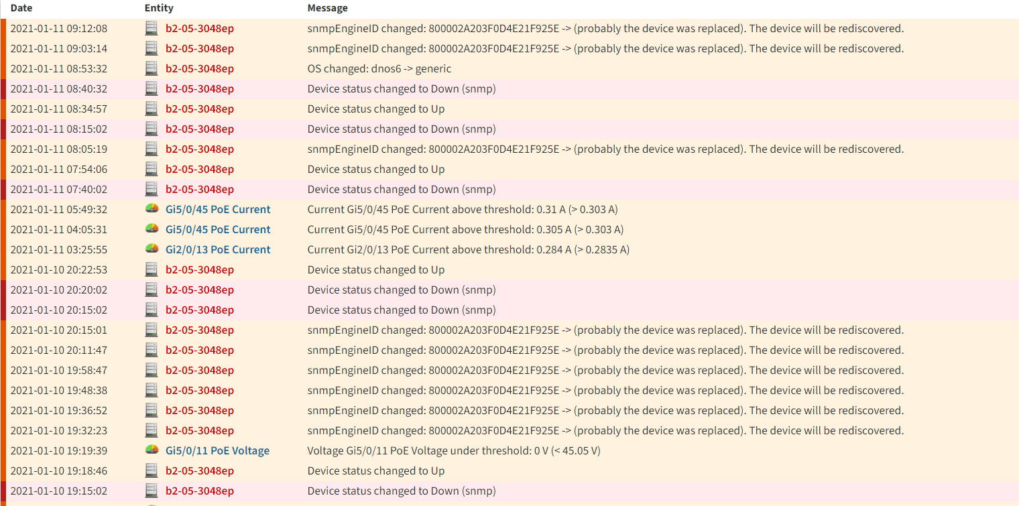This screenshot has width=1019, height=506.
Task: Click the gauge icon in the 04:05:31 row
Action: (x=152, y=229)
